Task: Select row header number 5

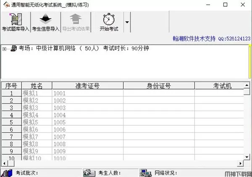Action: 11,122
